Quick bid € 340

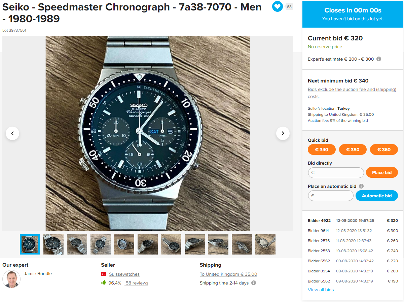coord(322,149)
